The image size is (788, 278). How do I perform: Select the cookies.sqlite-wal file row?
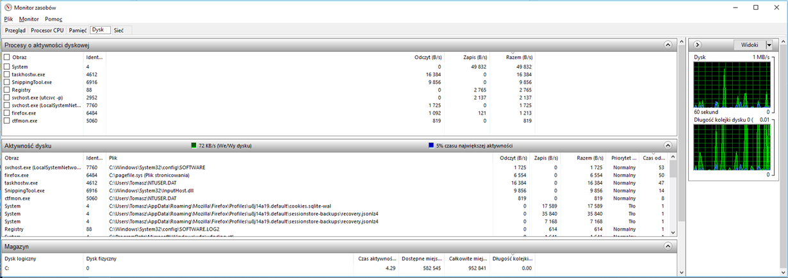pos(335,206)
